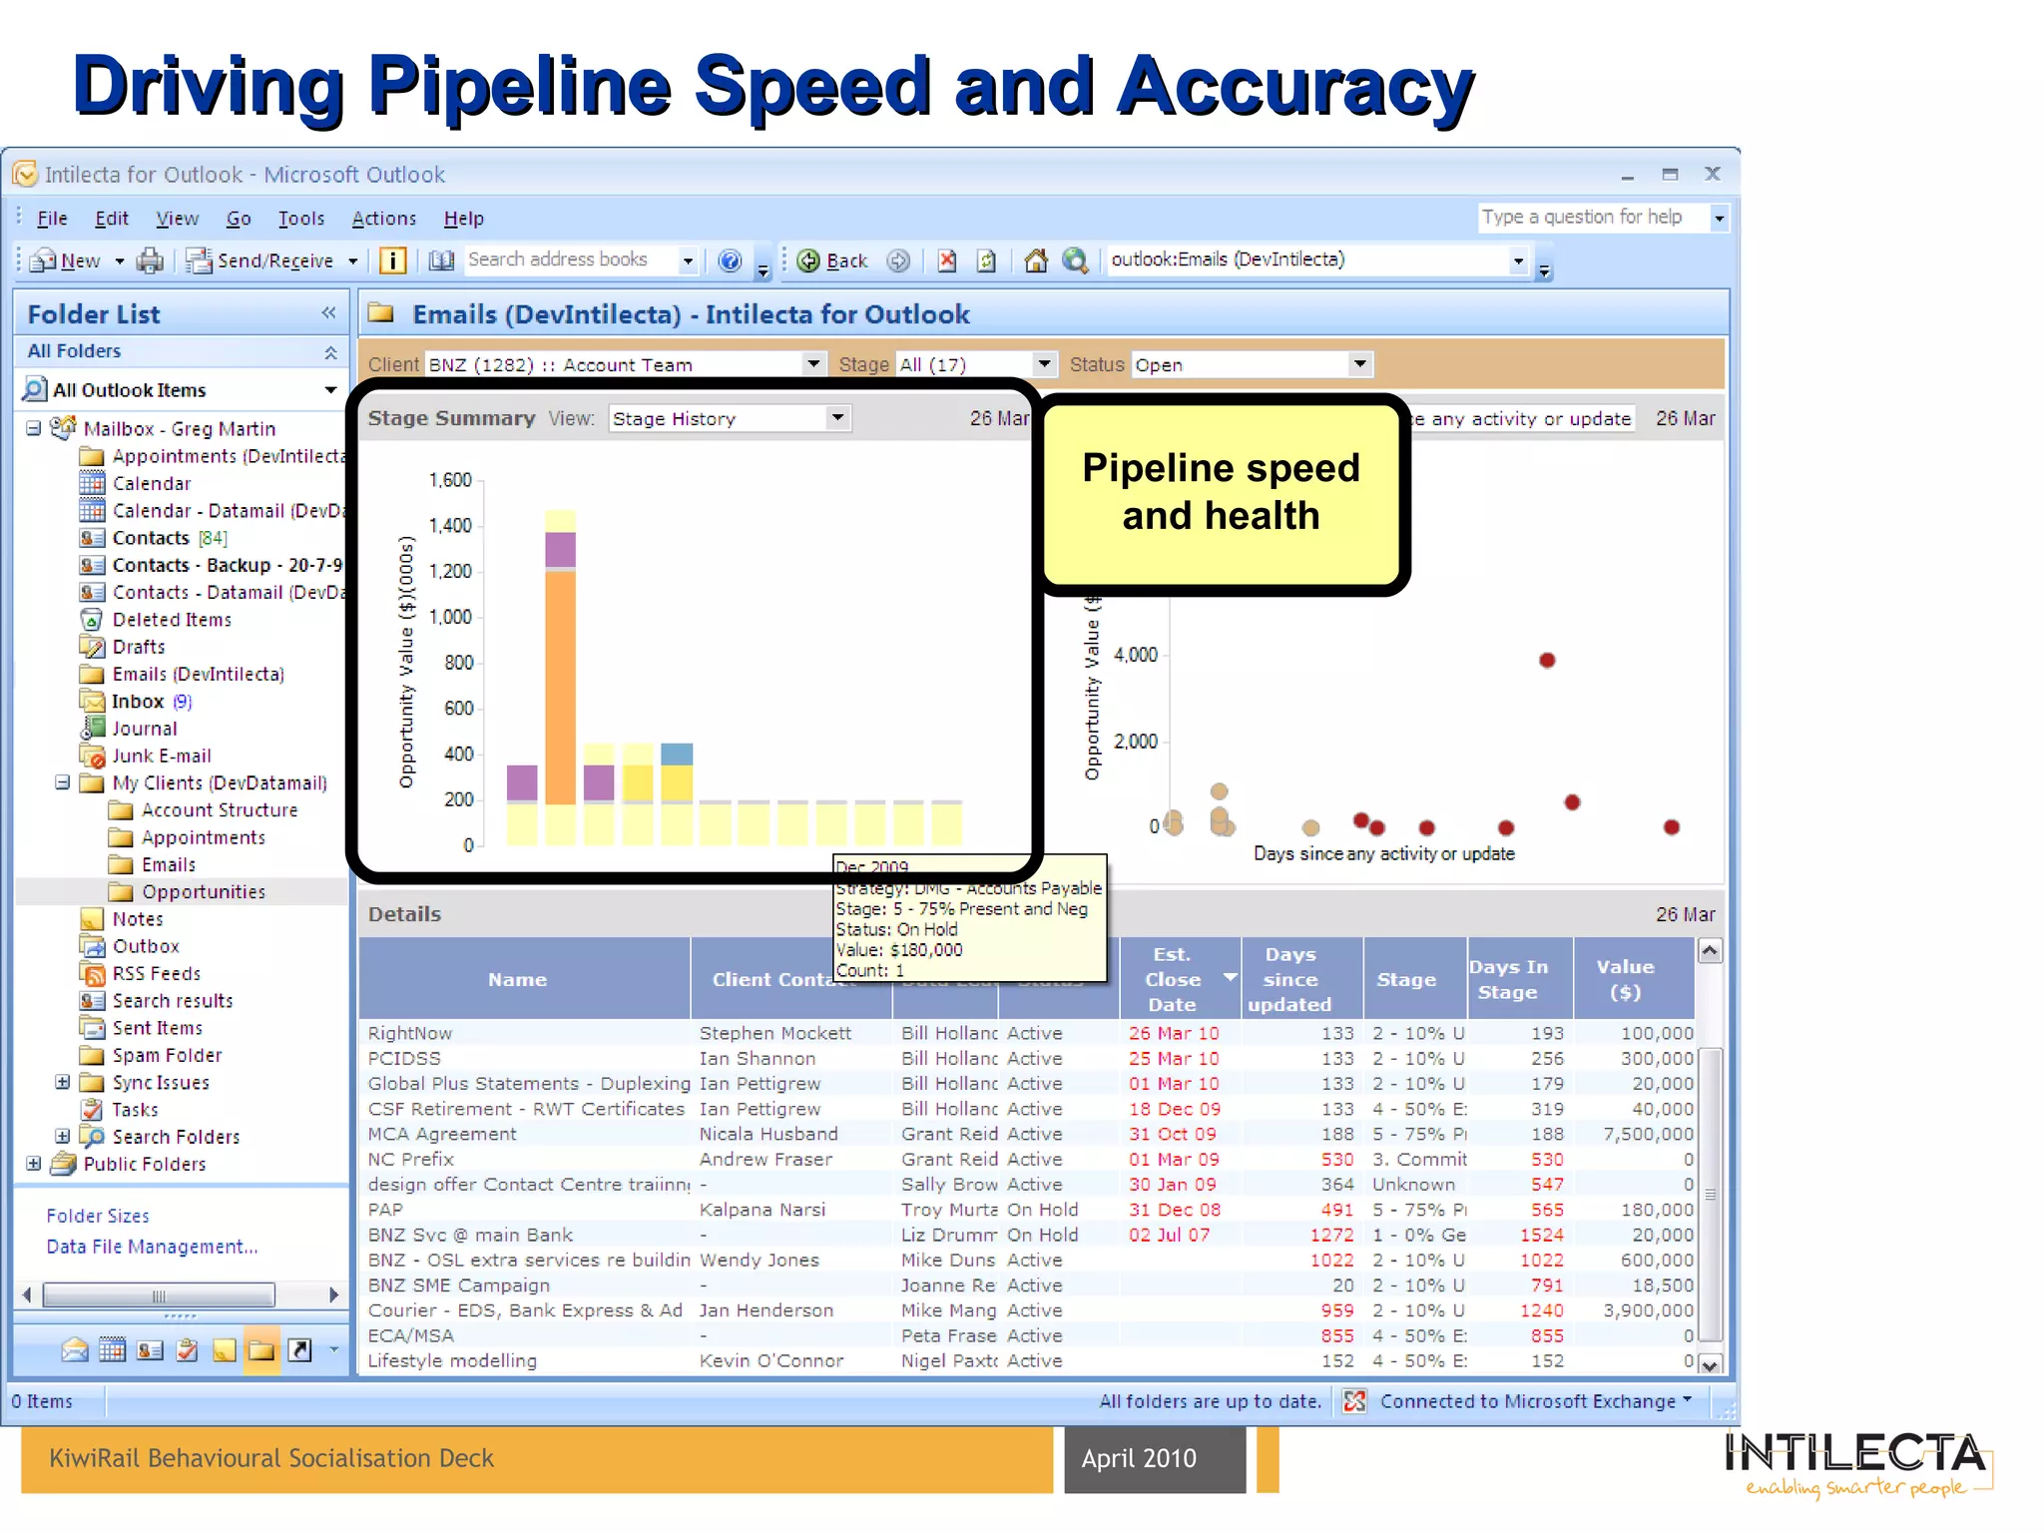Sort by Days since updated header

[1301, 979]
